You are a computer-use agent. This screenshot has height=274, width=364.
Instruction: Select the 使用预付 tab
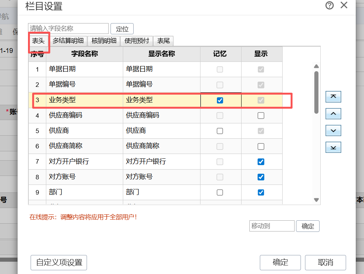point(137,41)
